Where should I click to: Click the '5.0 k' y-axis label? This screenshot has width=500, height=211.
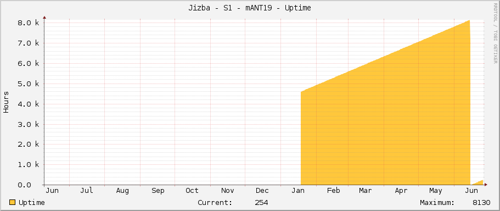(29, 84)
